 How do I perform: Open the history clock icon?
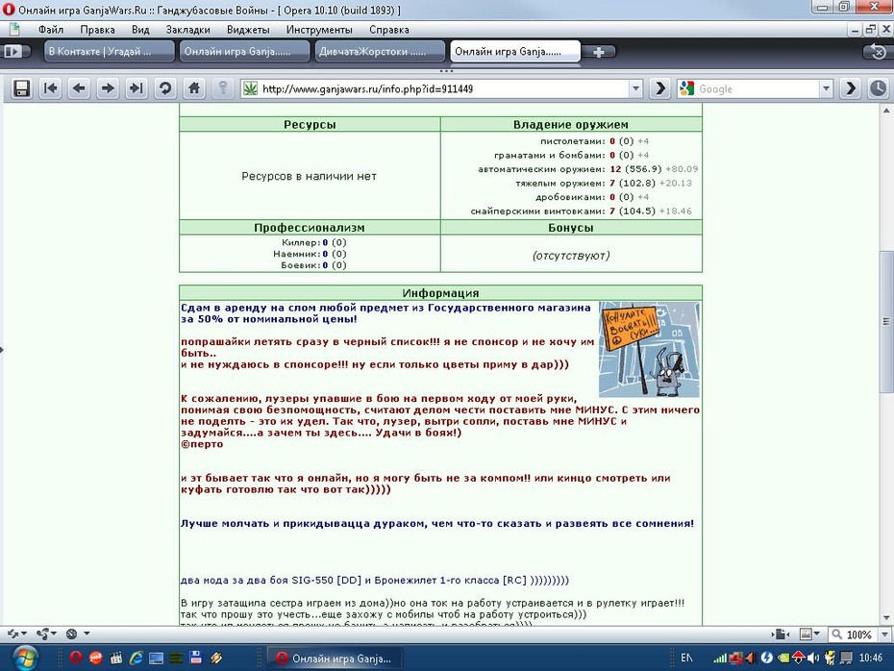tap(879, 88)
